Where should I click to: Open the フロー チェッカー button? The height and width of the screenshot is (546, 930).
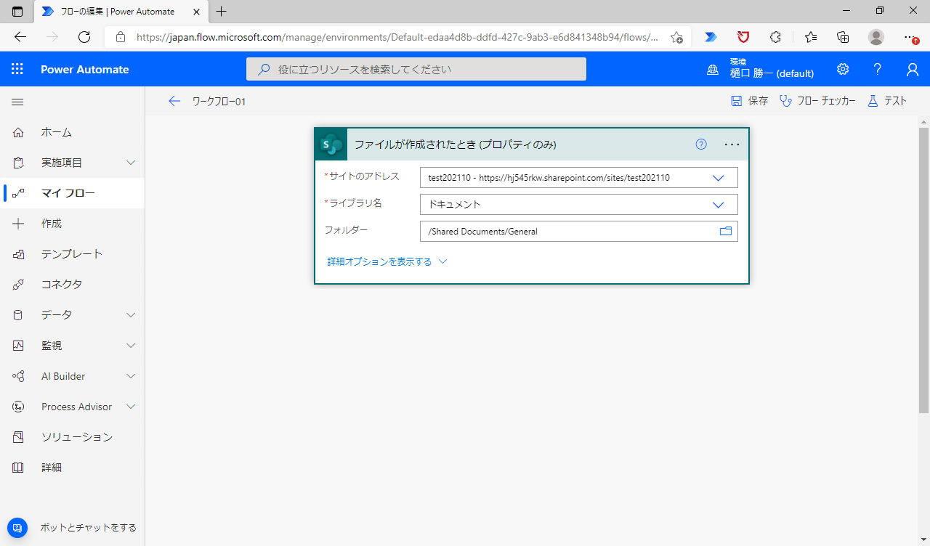pos(817,101)
